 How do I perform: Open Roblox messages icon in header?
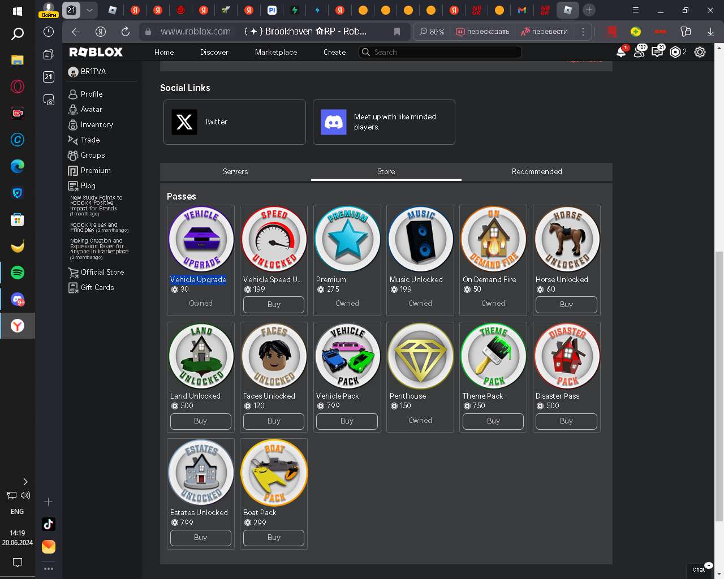coord(657,52)
